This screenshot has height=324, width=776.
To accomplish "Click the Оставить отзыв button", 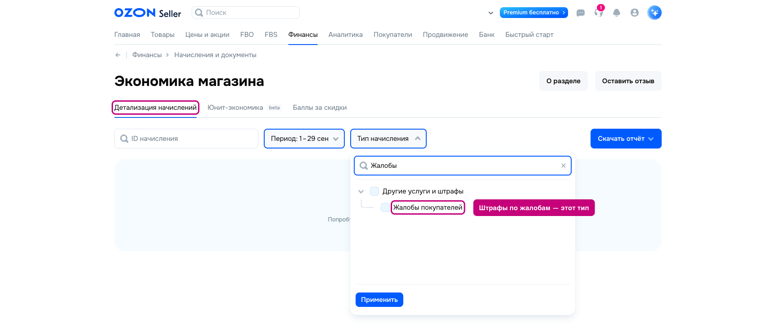I will point(628,81).
